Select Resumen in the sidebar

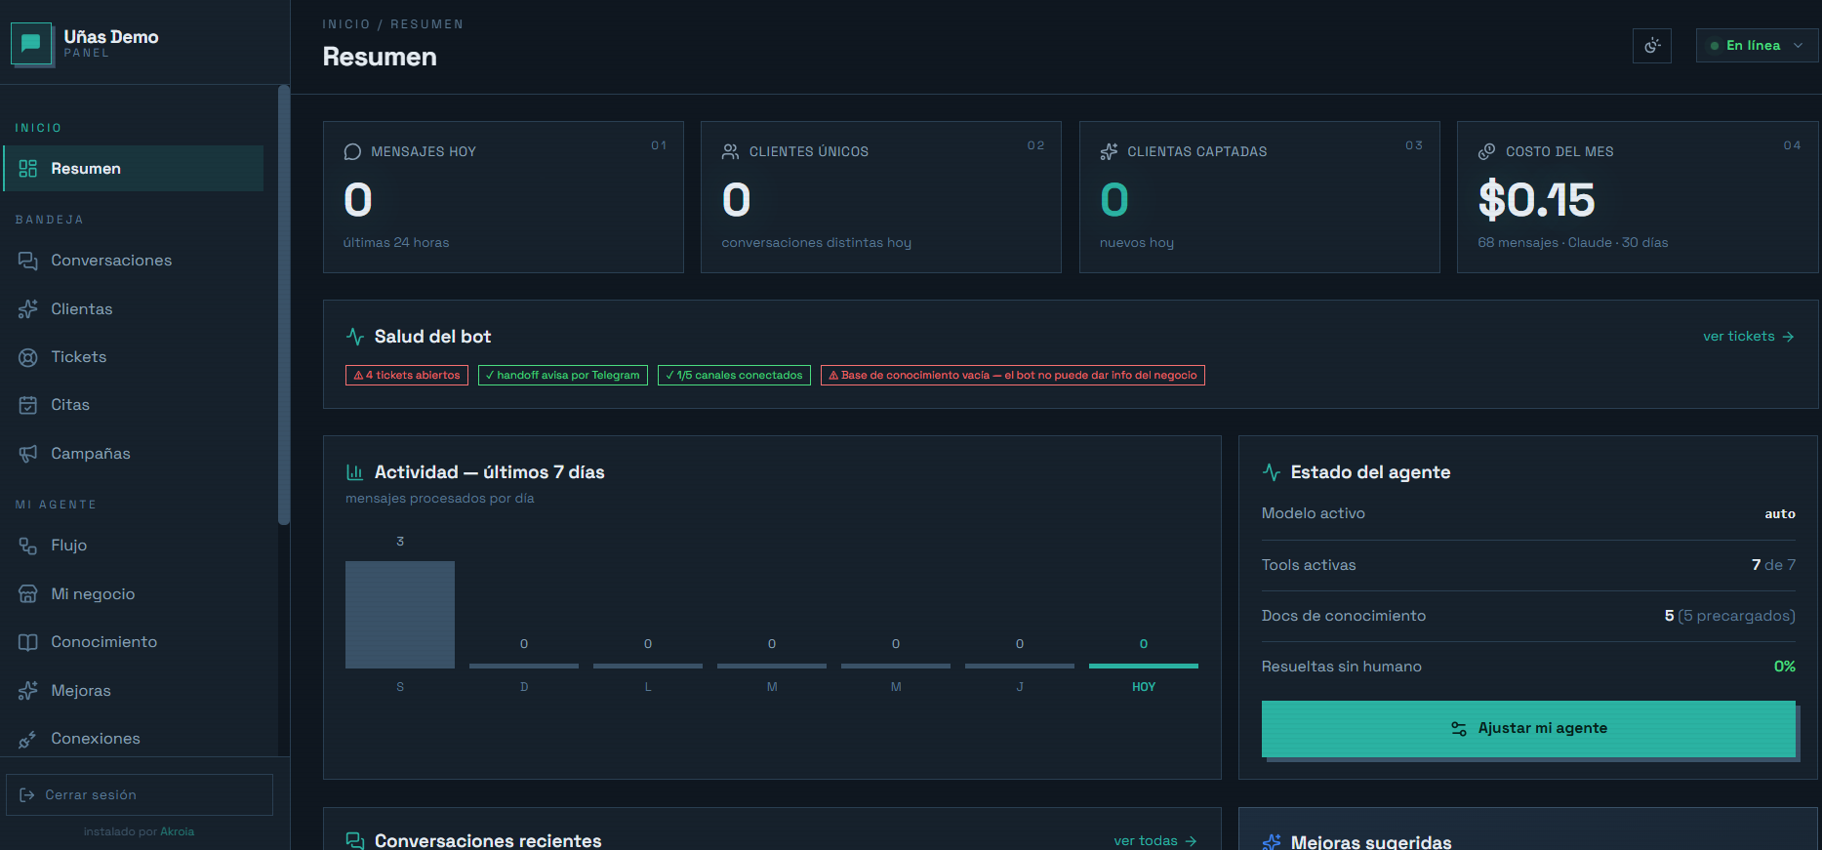(x=134, y=169)
